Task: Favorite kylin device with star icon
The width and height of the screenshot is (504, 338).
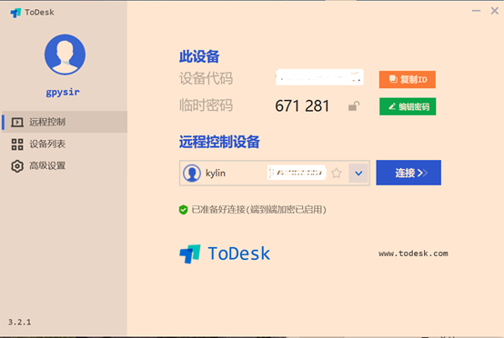Action: point(337,173)
